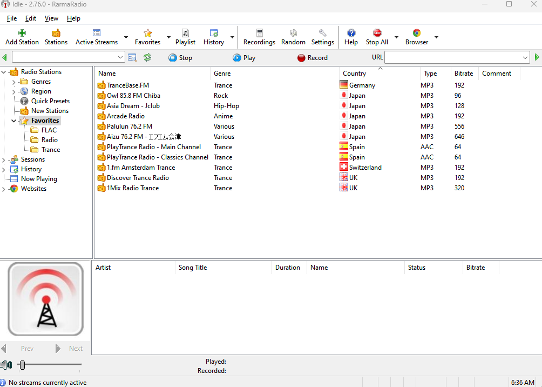This screenshot has height=387, width=542.
Task: Click the station search list icon
Action: 132,57
